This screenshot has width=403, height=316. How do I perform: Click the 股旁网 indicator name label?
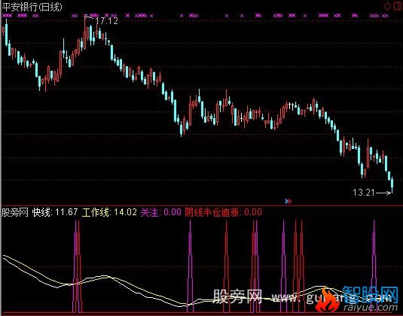coord(14,212)
